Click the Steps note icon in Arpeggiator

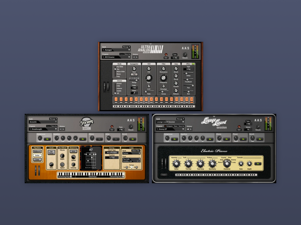click(134, 93)
